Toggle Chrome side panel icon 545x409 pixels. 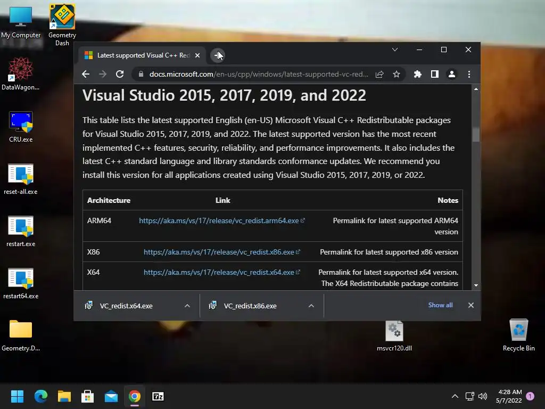click(x=434, y=74)
